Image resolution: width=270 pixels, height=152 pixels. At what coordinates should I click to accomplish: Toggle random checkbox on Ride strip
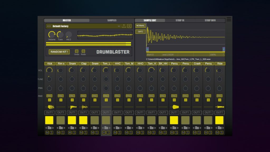pyautogui.click(x=220, y=100)
